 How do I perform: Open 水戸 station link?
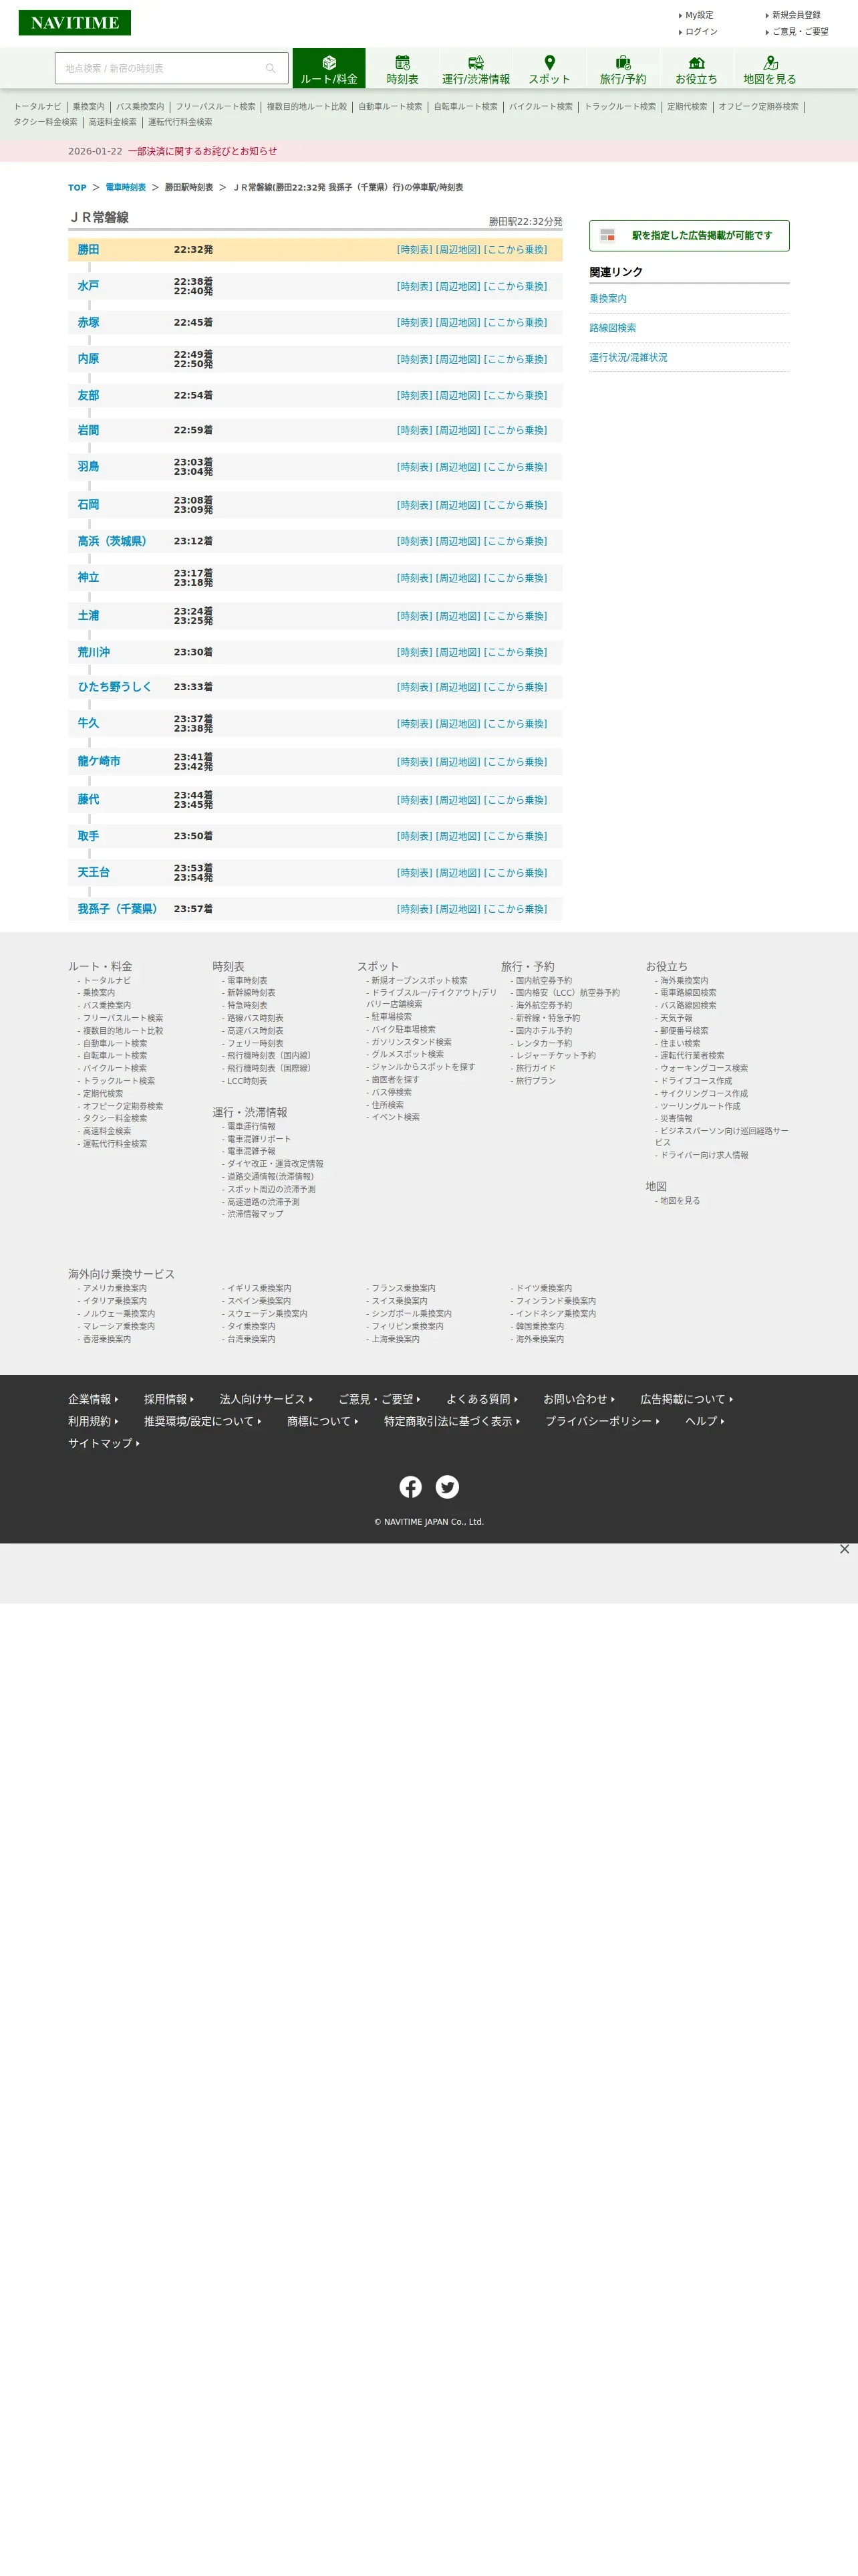click(88, 286)
